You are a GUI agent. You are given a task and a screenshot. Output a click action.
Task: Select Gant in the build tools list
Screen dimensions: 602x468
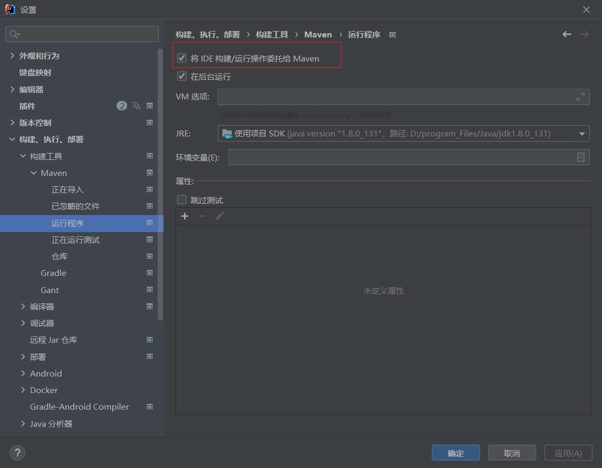pos(49,290)
